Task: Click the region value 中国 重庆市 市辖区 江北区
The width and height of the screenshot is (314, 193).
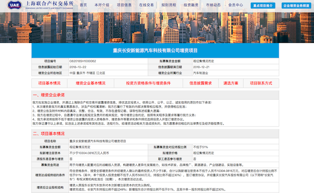Action: (88, 73)
